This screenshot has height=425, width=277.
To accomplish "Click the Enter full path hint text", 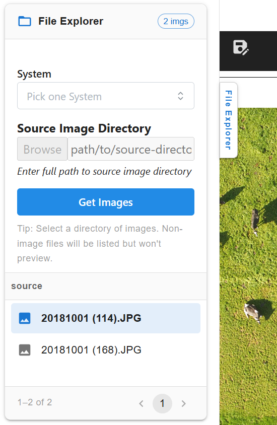I will coord(104,172).
